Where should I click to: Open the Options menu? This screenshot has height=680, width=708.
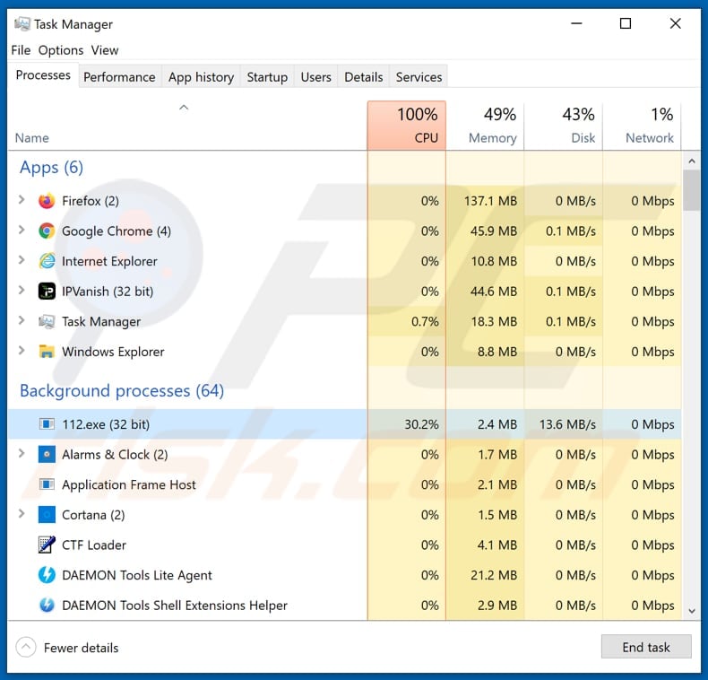tap(61, 50)
